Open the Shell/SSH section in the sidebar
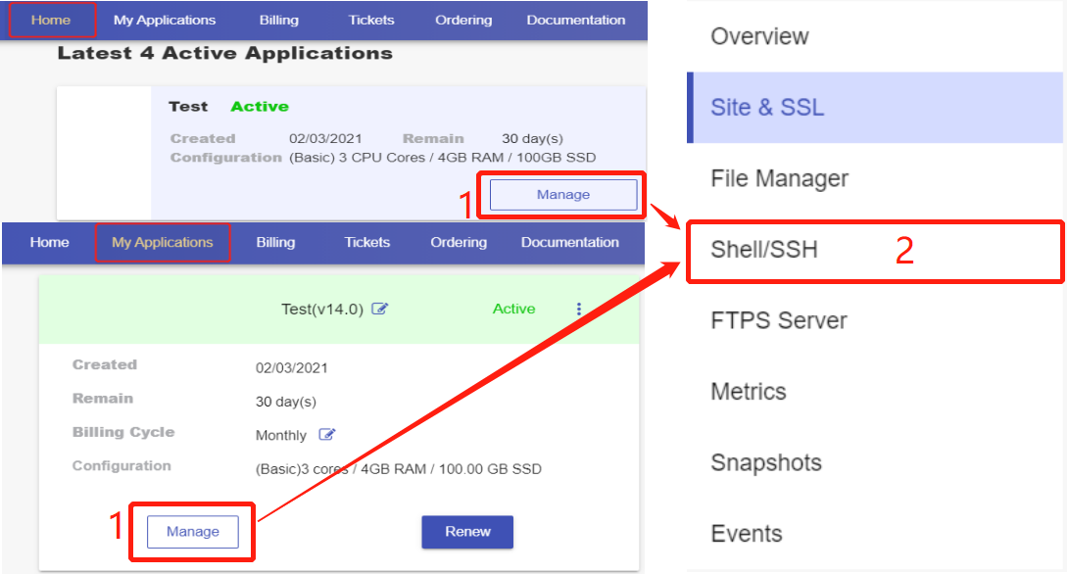Screen dimensions: 1069x574 775,250
